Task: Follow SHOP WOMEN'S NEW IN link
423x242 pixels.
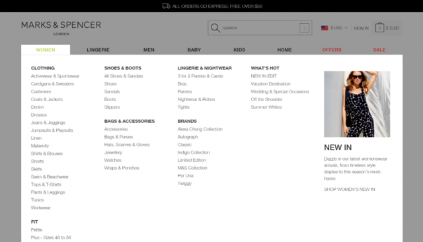Action: coord(350,189)
